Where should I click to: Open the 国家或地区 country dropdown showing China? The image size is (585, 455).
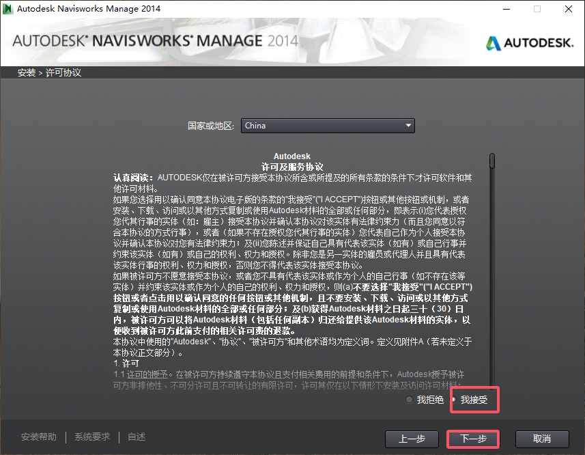(x=328, y=126)
